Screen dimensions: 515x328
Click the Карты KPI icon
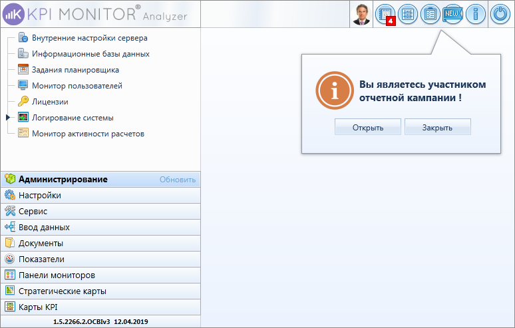coord(10,307)
